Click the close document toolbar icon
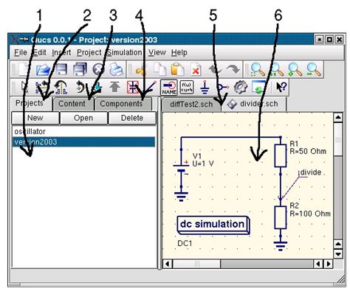Viewport: 350px width, 288px height. (98, 70)
